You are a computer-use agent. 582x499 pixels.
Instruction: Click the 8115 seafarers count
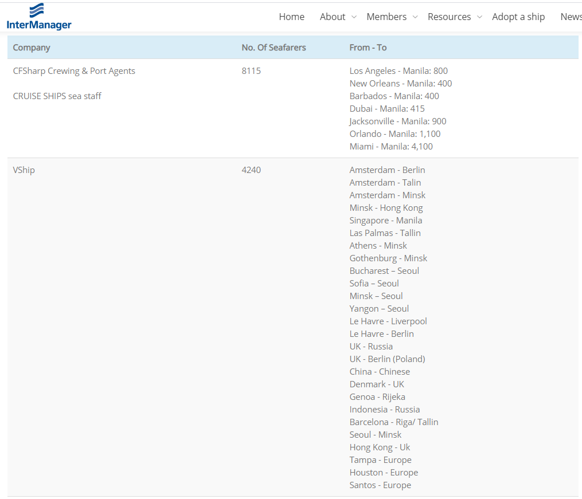click(x=251, y=71)
